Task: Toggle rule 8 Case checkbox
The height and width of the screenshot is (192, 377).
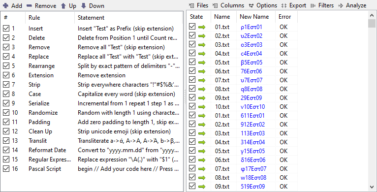Action: (x=6, y=94)
